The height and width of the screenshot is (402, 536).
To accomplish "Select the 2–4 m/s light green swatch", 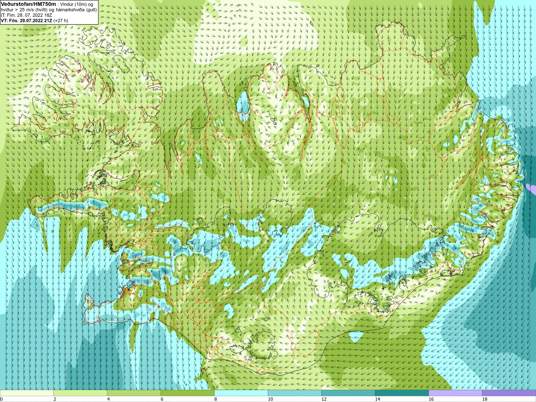I will pyautogui.click(x=80, y=393).
